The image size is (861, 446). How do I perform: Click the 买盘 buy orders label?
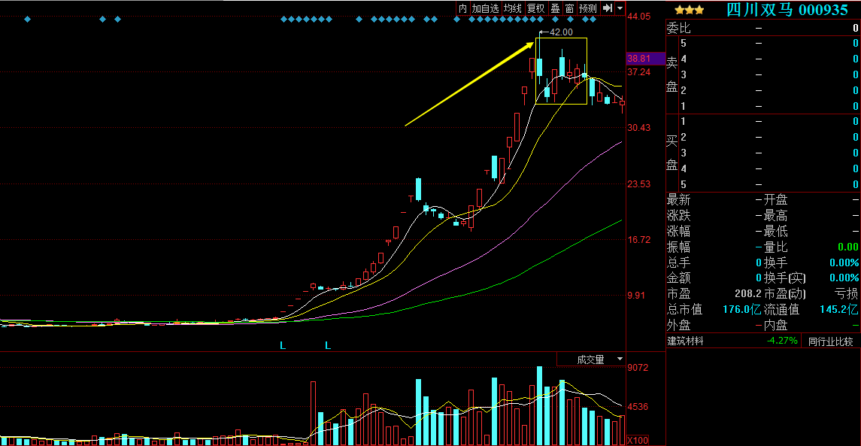pos(672,153)
